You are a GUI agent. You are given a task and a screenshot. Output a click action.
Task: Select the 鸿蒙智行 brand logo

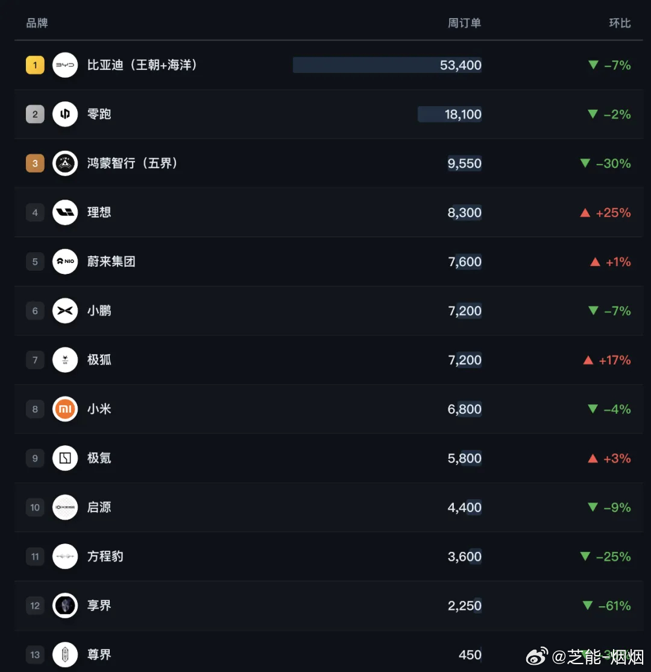coord(65,163)
